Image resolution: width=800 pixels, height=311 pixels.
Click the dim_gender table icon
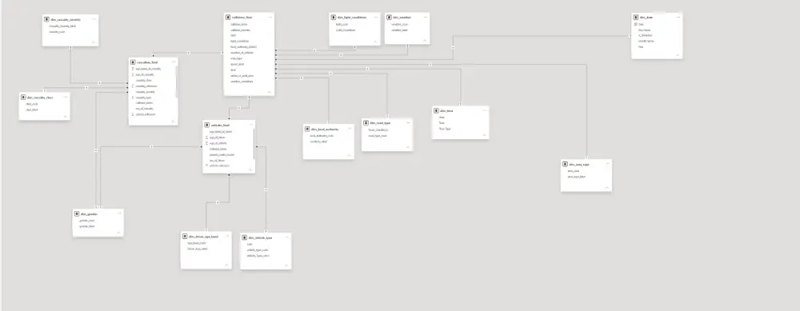pyautogui.click(x=77, y=214)
